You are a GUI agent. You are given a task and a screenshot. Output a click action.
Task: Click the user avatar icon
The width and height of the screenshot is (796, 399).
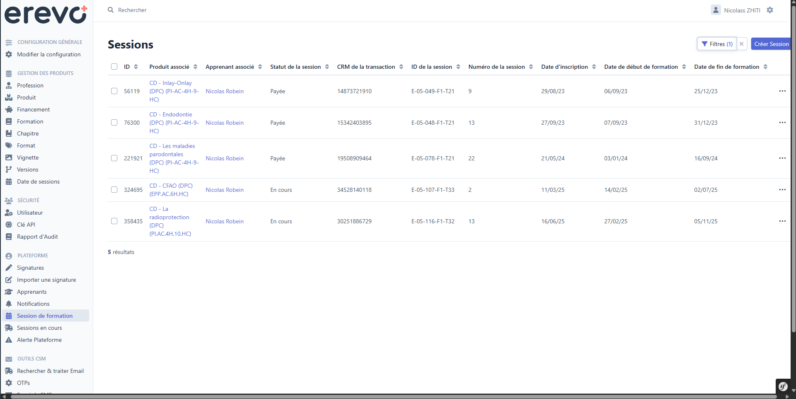pos(716,10)
